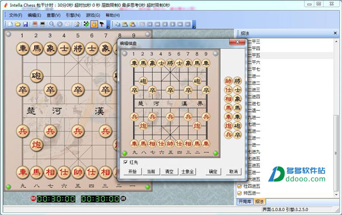Click the red hammer toolbar icon
This screenshot has height=215, width=342.
(101, 24)
